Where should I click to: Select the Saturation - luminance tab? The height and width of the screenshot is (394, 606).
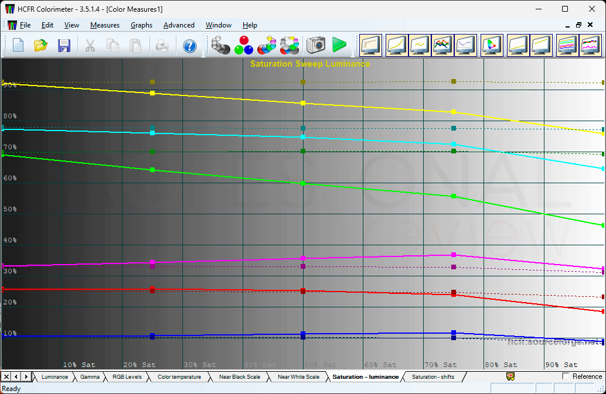tap(365, 377)
